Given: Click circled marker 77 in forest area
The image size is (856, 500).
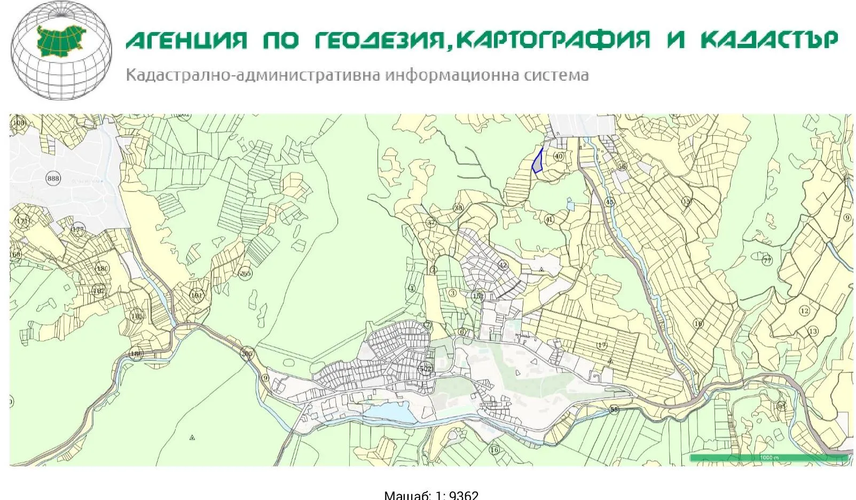Looking at the screenshot, I should click(x=767, y=261).
